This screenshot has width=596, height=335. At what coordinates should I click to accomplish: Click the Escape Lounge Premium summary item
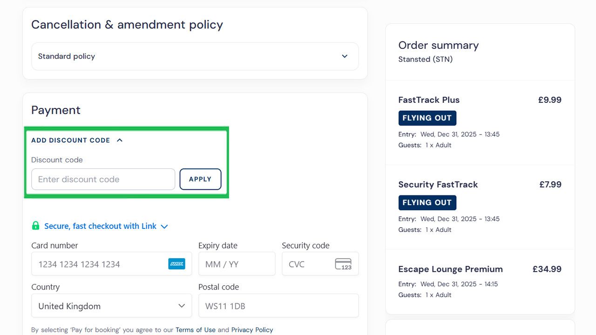[450, 269]
